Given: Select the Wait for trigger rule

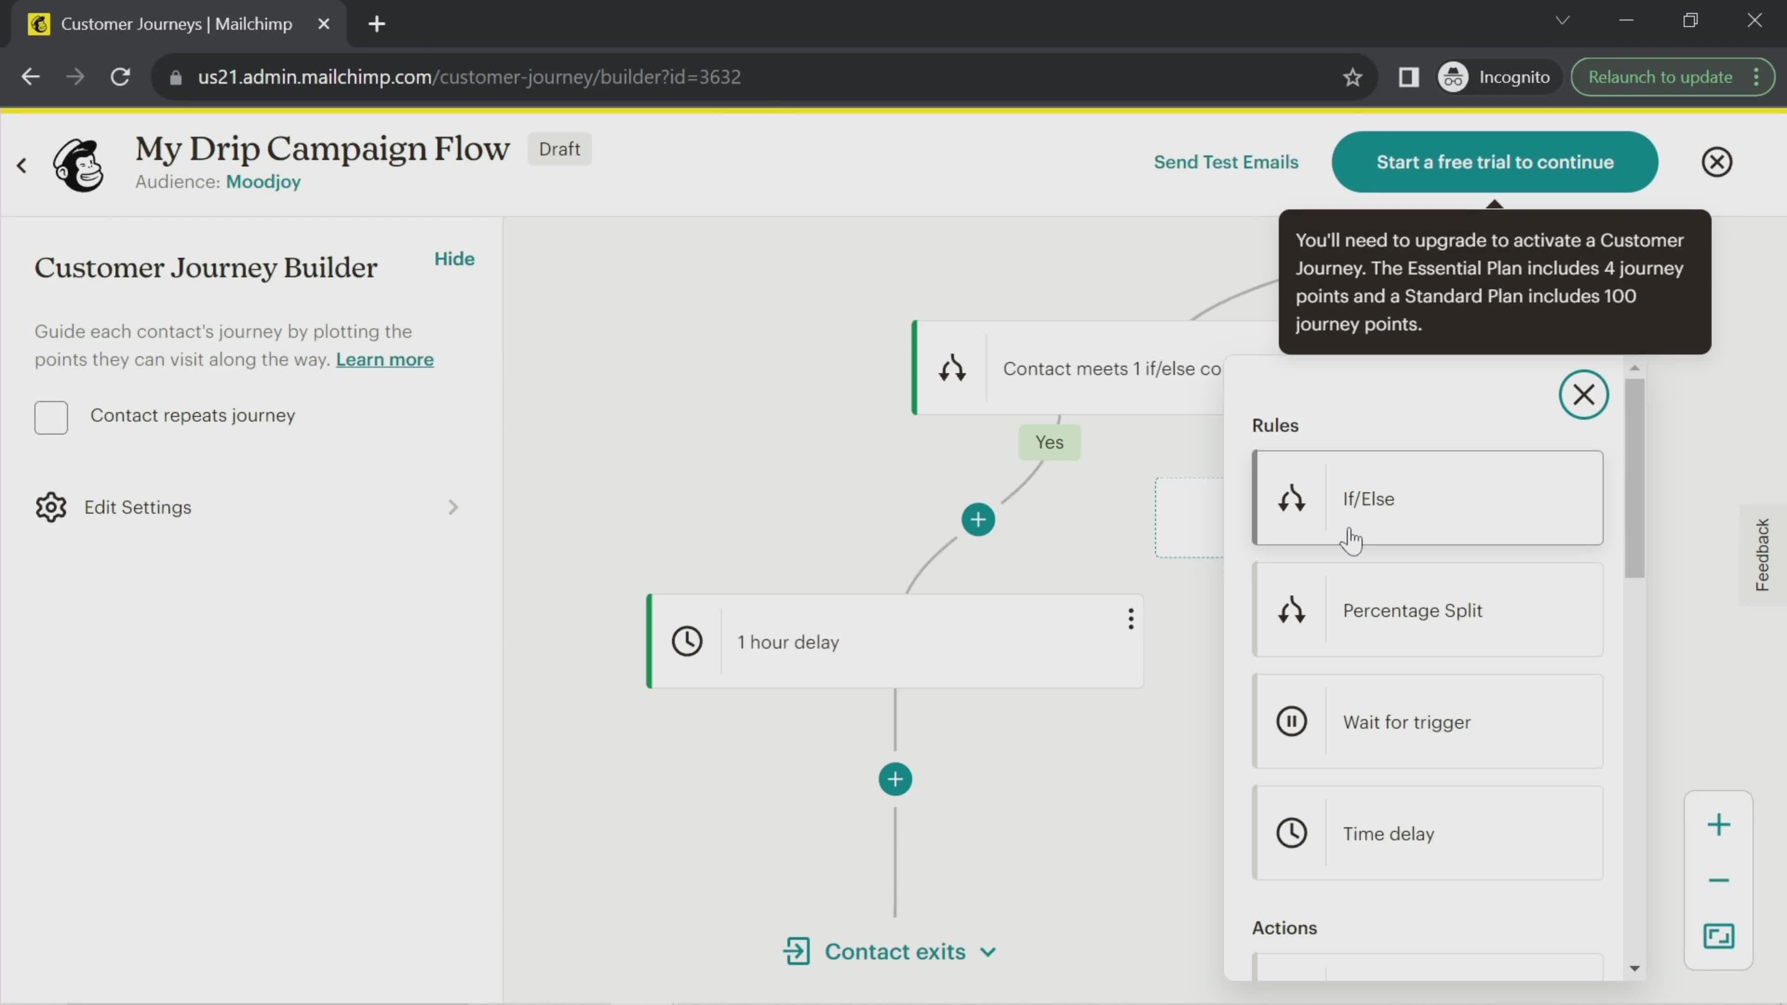Looking at the screenshot, I should (x=1427, y=722).
